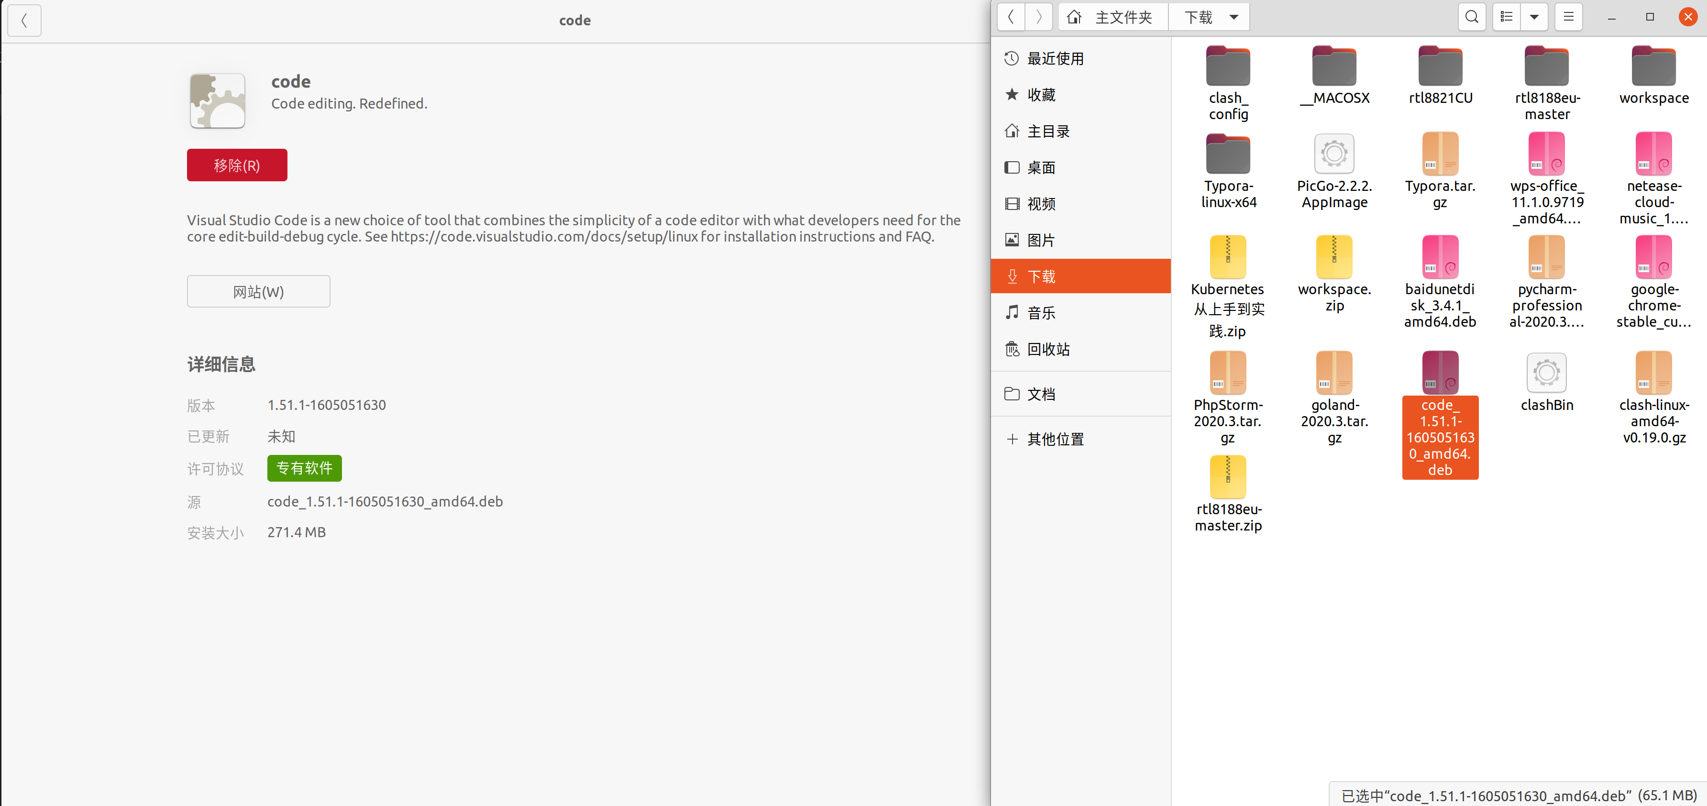This screenshot has height=806, width=1707.
Task: Open the workspace folder
Action: [x=1653, y=67]
